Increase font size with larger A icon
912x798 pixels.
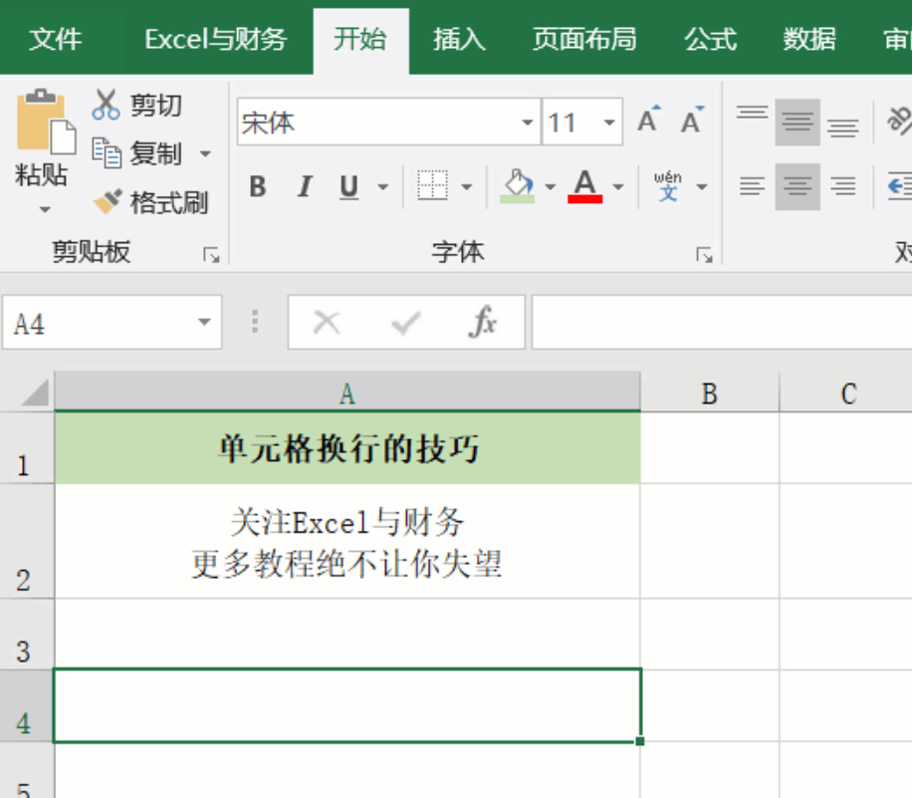pos(649,120)
